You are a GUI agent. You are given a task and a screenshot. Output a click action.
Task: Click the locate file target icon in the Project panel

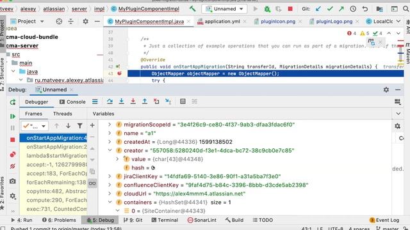point(59,21)
